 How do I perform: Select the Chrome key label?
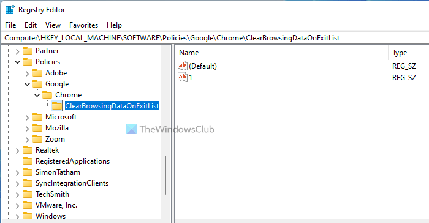coord(69,95)
